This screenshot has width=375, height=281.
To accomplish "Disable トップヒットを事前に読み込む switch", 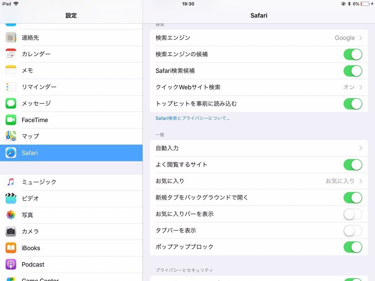I will pyautogui.click(x=353, y=104).
